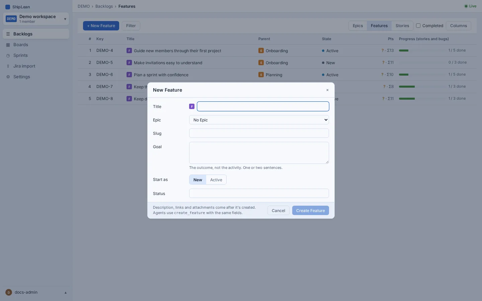Click the docs-admin avatar icon
482x301 pixels.
[x=9, y=292]
